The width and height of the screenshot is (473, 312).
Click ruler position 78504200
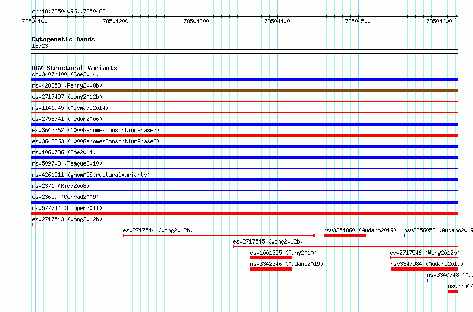pos(115,21)
